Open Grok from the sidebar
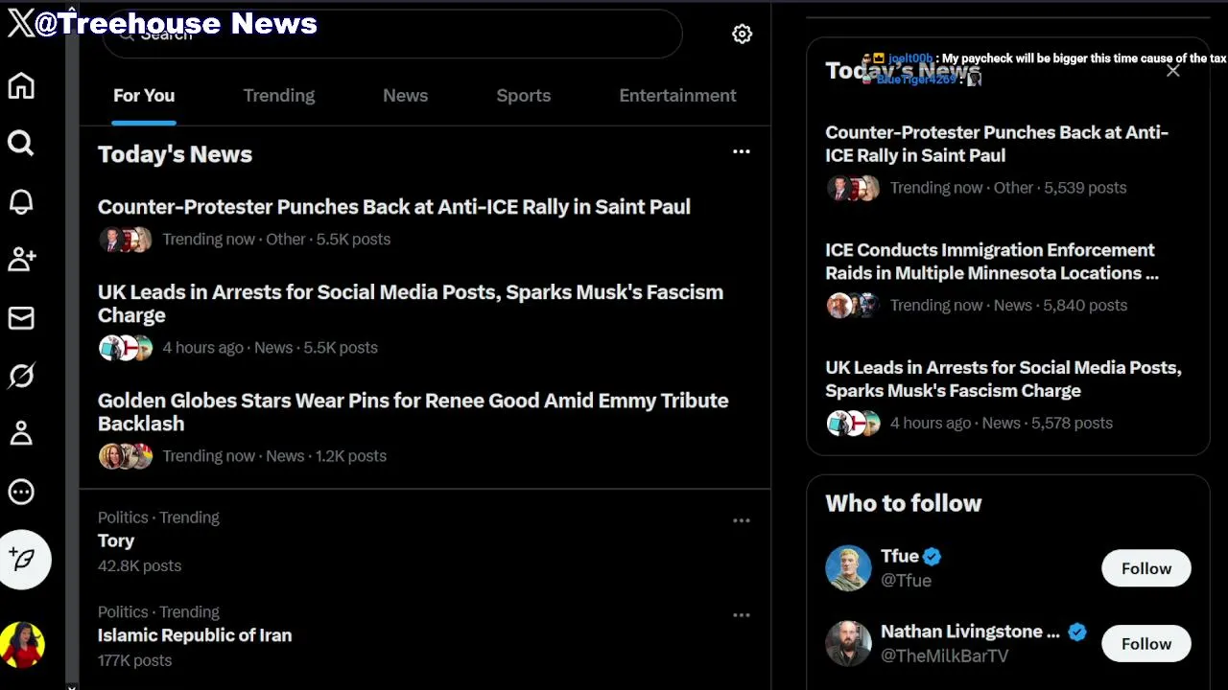 [21, 376]
